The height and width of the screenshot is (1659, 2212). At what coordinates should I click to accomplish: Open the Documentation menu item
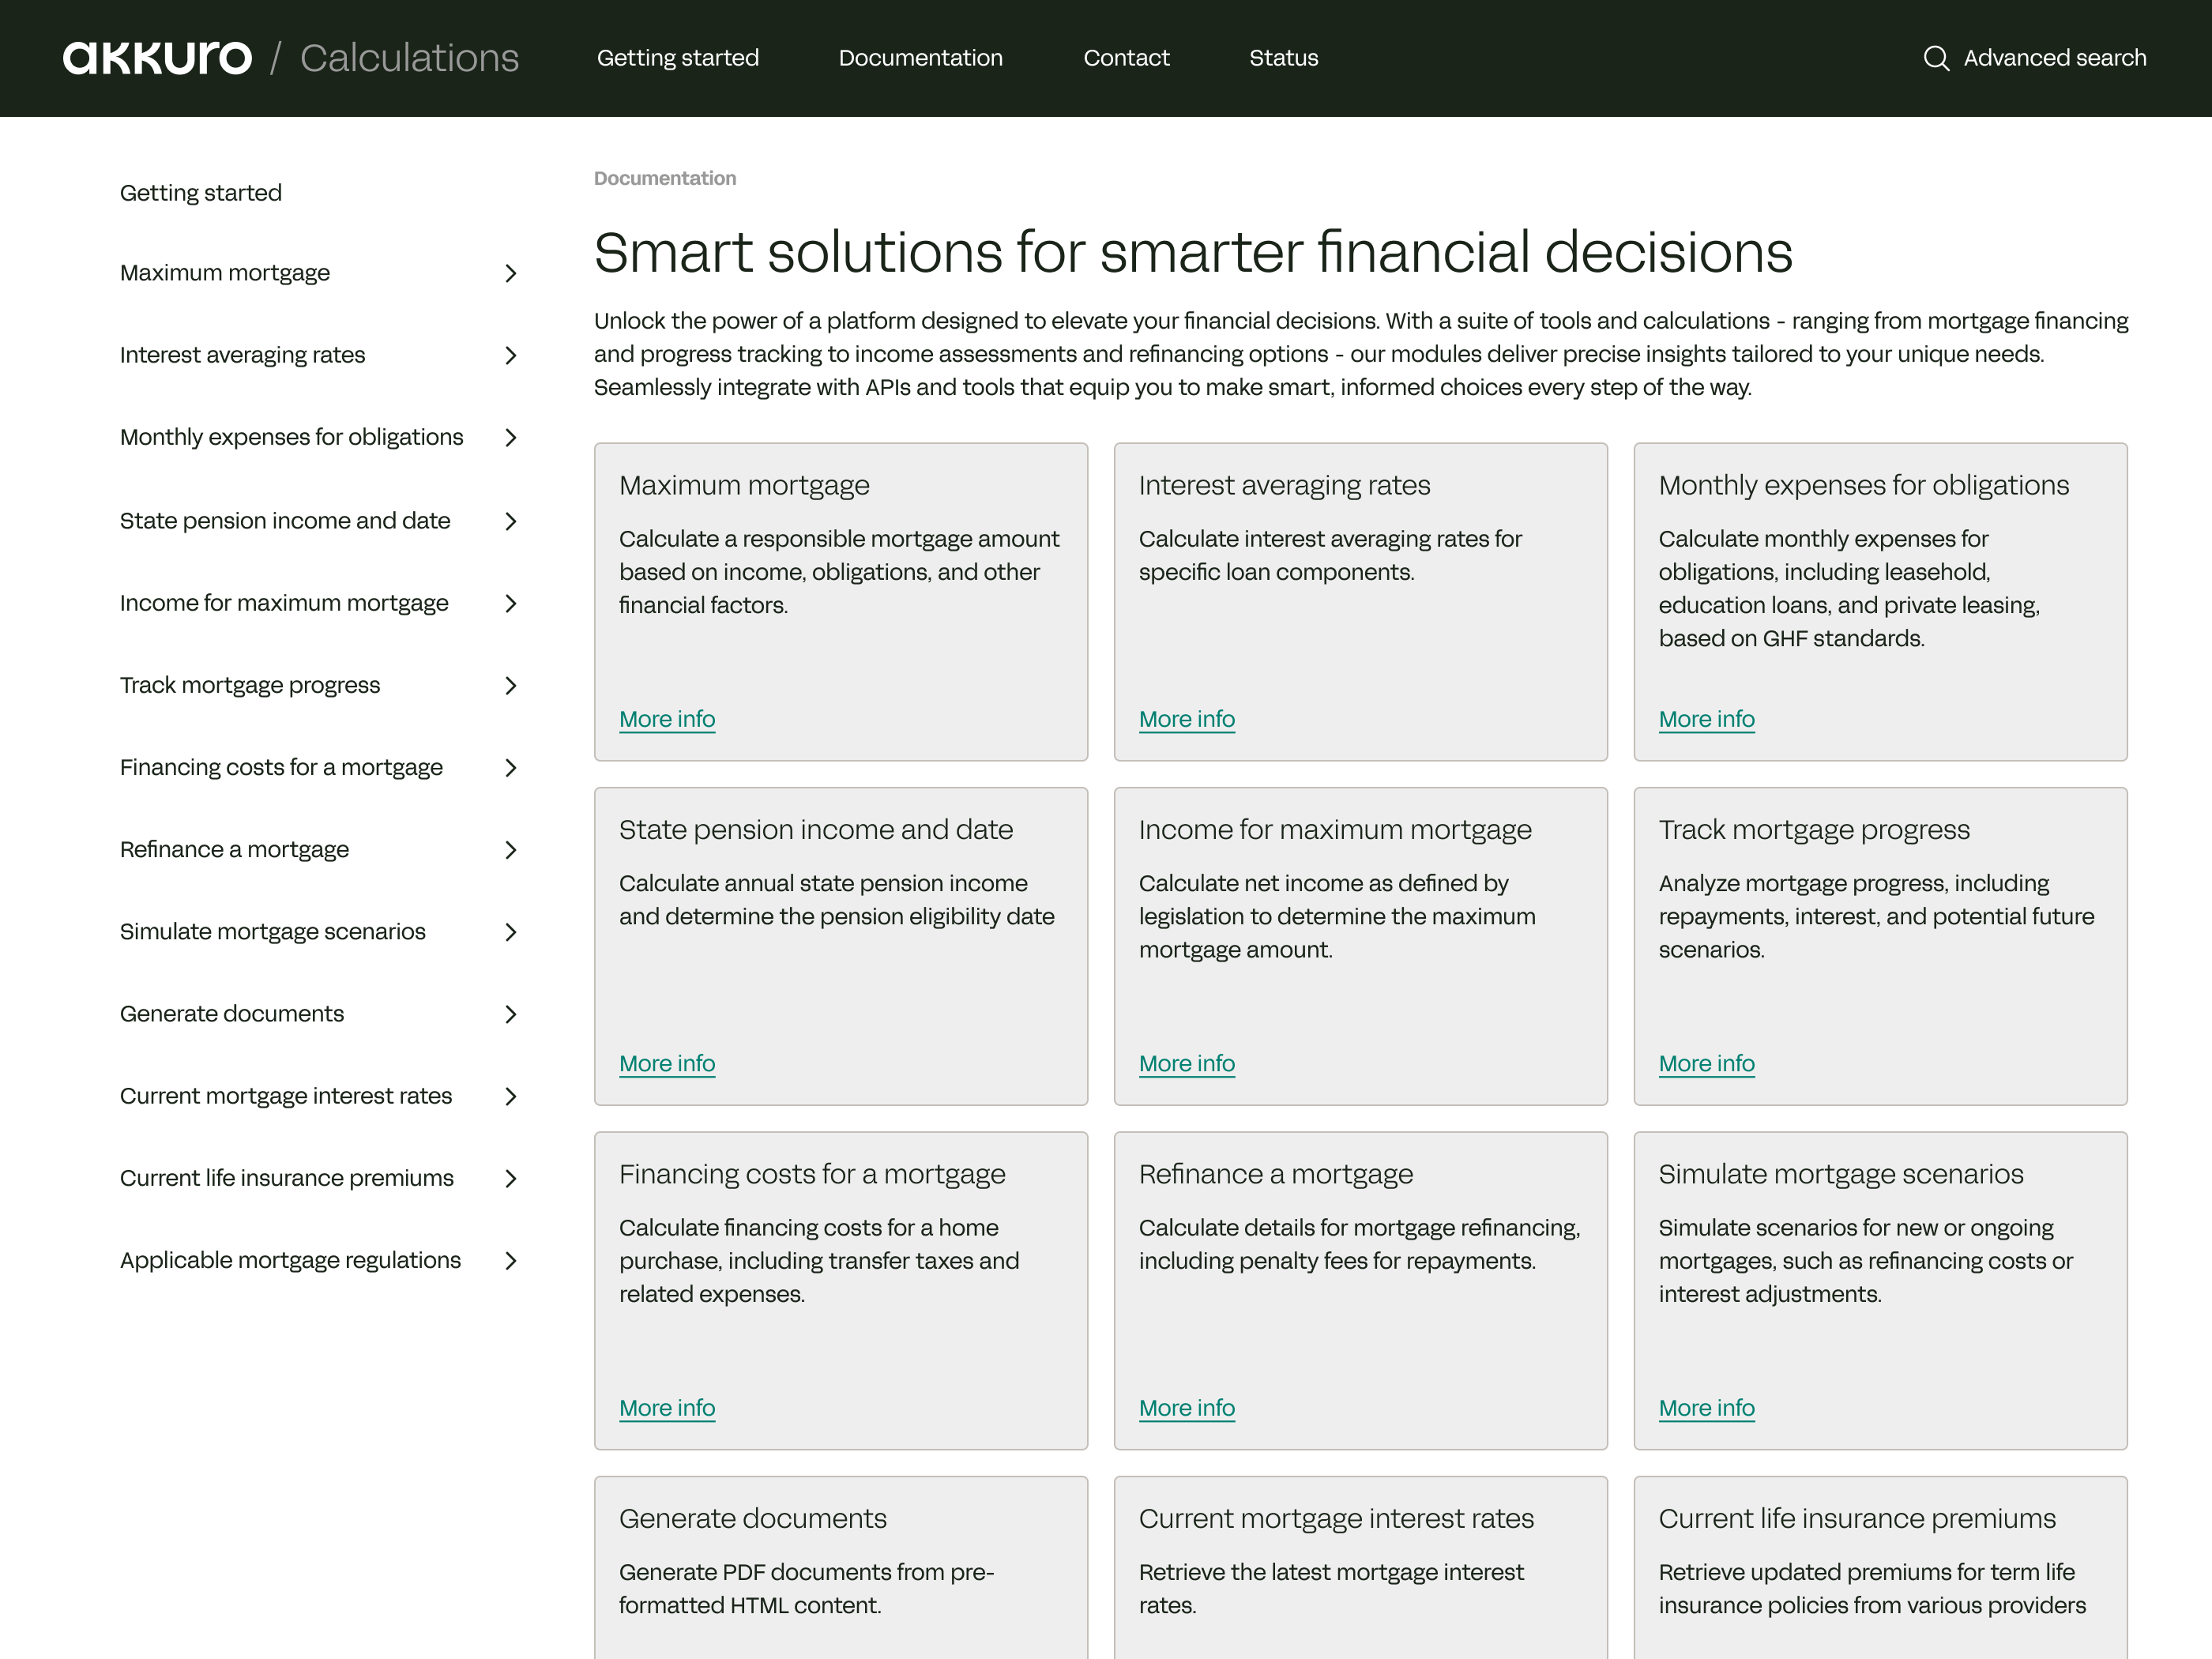[920, 58]
